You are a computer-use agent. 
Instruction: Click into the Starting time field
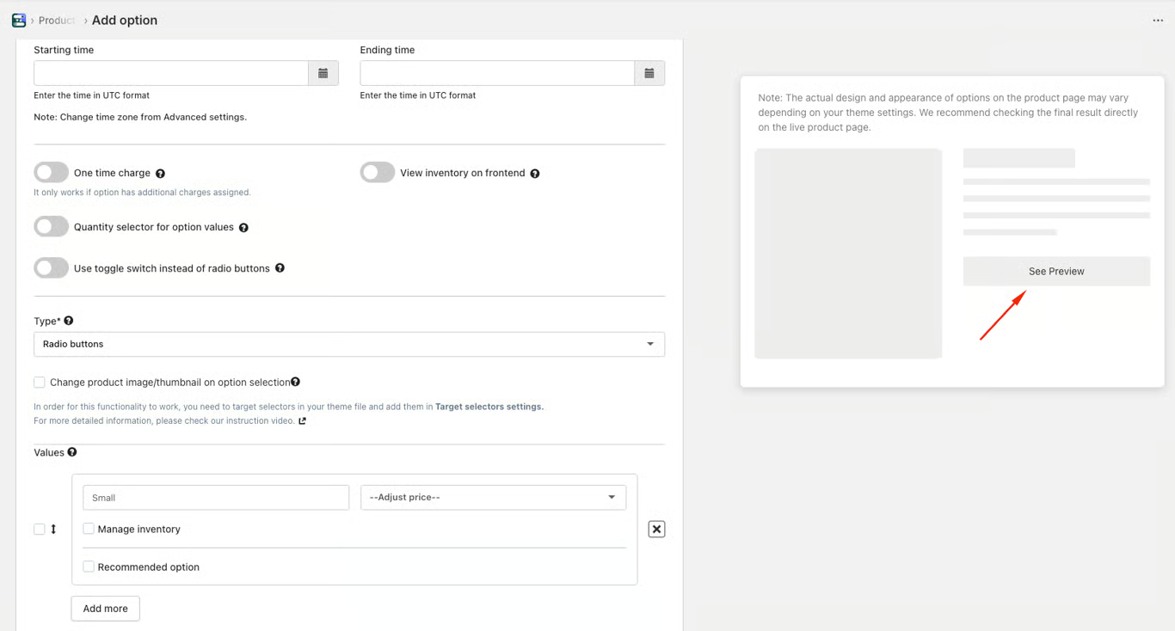coord(171,73)
